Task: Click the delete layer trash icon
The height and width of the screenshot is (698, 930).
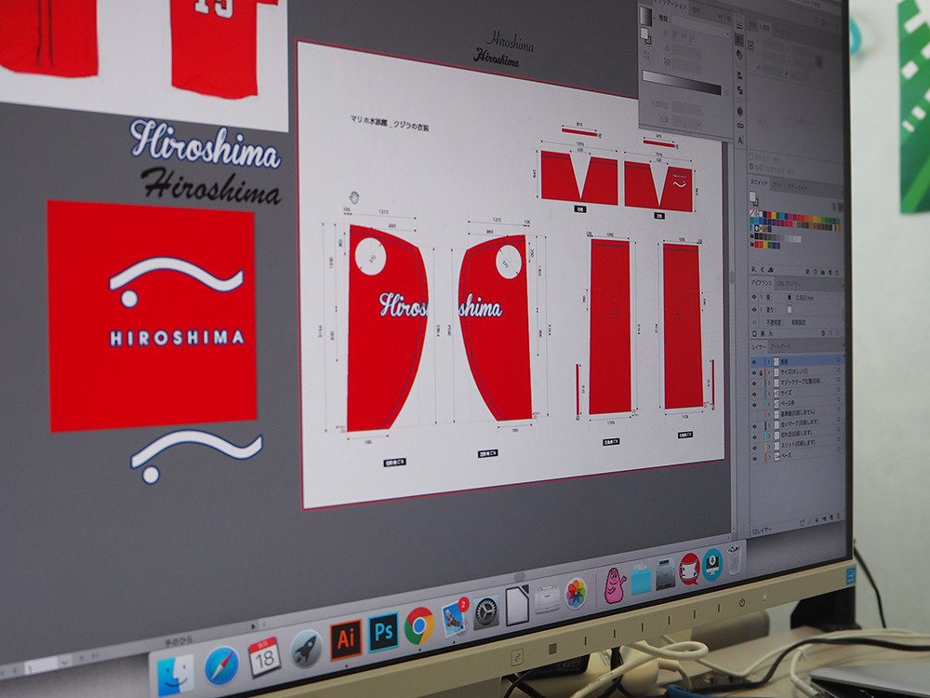Action: [x=838, y=517]
